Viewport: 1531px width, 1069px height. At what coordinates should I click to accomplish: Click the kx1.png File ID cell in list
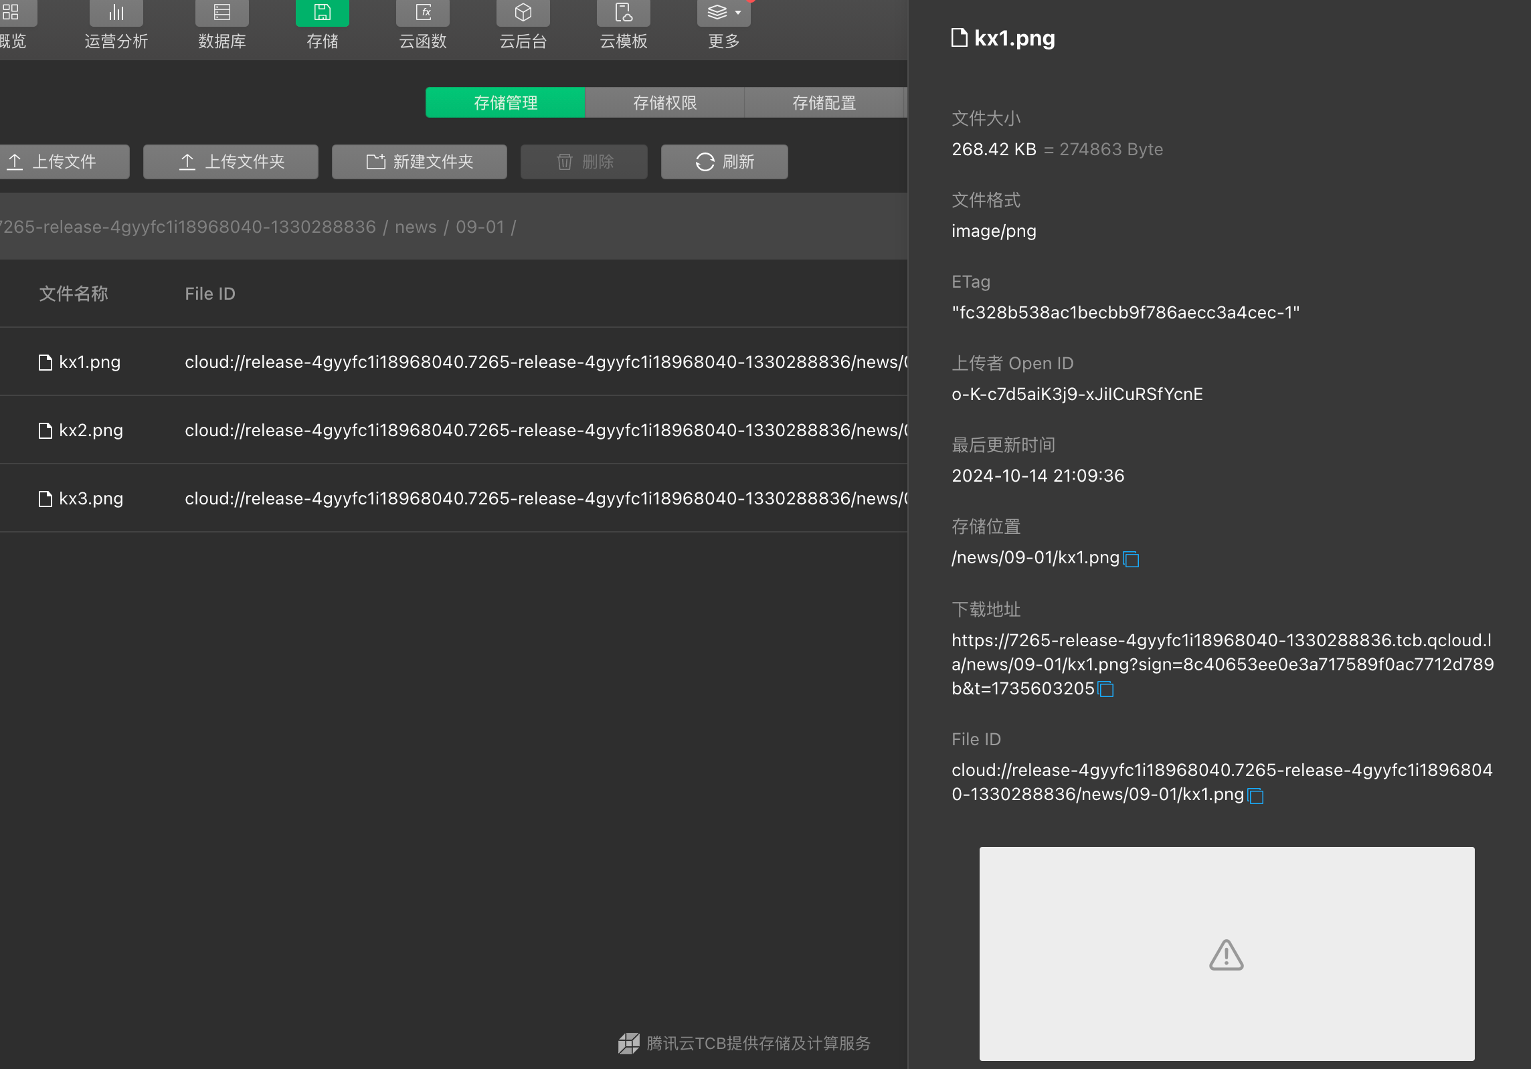pyautogui.click(x=546, y=362)
